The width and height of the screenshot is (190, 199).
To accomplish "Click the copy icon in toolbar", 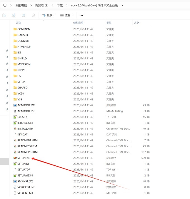I will [x=4, y=15].
